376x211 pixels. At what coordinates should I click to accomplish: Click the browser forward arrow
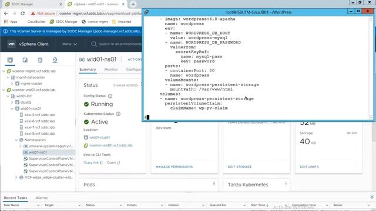(x=14, y=13)
